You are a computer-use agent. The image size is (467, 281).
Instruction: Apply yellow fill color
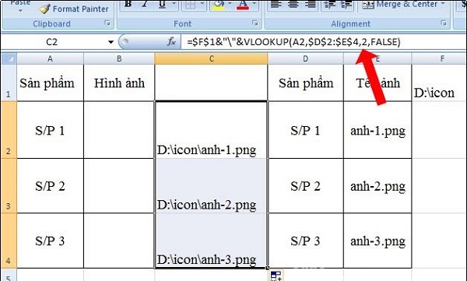[219, 4]
